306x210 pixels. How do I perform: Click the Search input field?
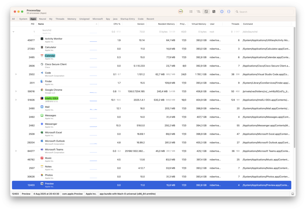pos(264,12)
